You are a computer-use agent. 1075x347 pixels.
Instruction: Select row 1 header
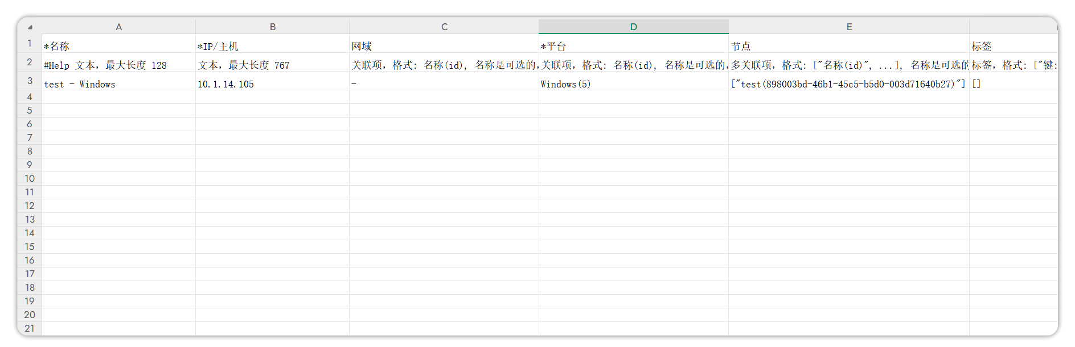pyautogui.click(x=30, y=44)
